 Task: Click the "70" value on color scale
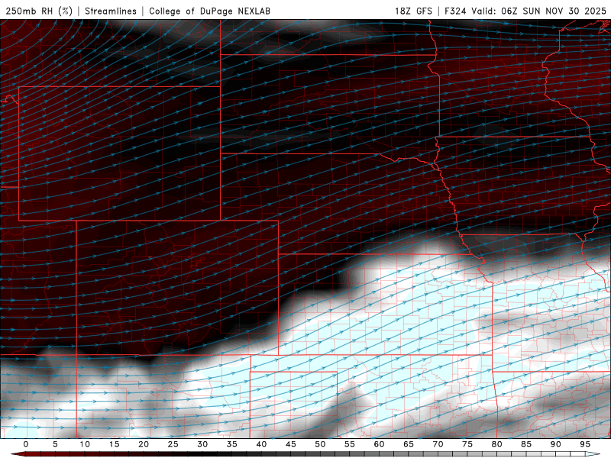pyautogui.click(x=438, y=444)
